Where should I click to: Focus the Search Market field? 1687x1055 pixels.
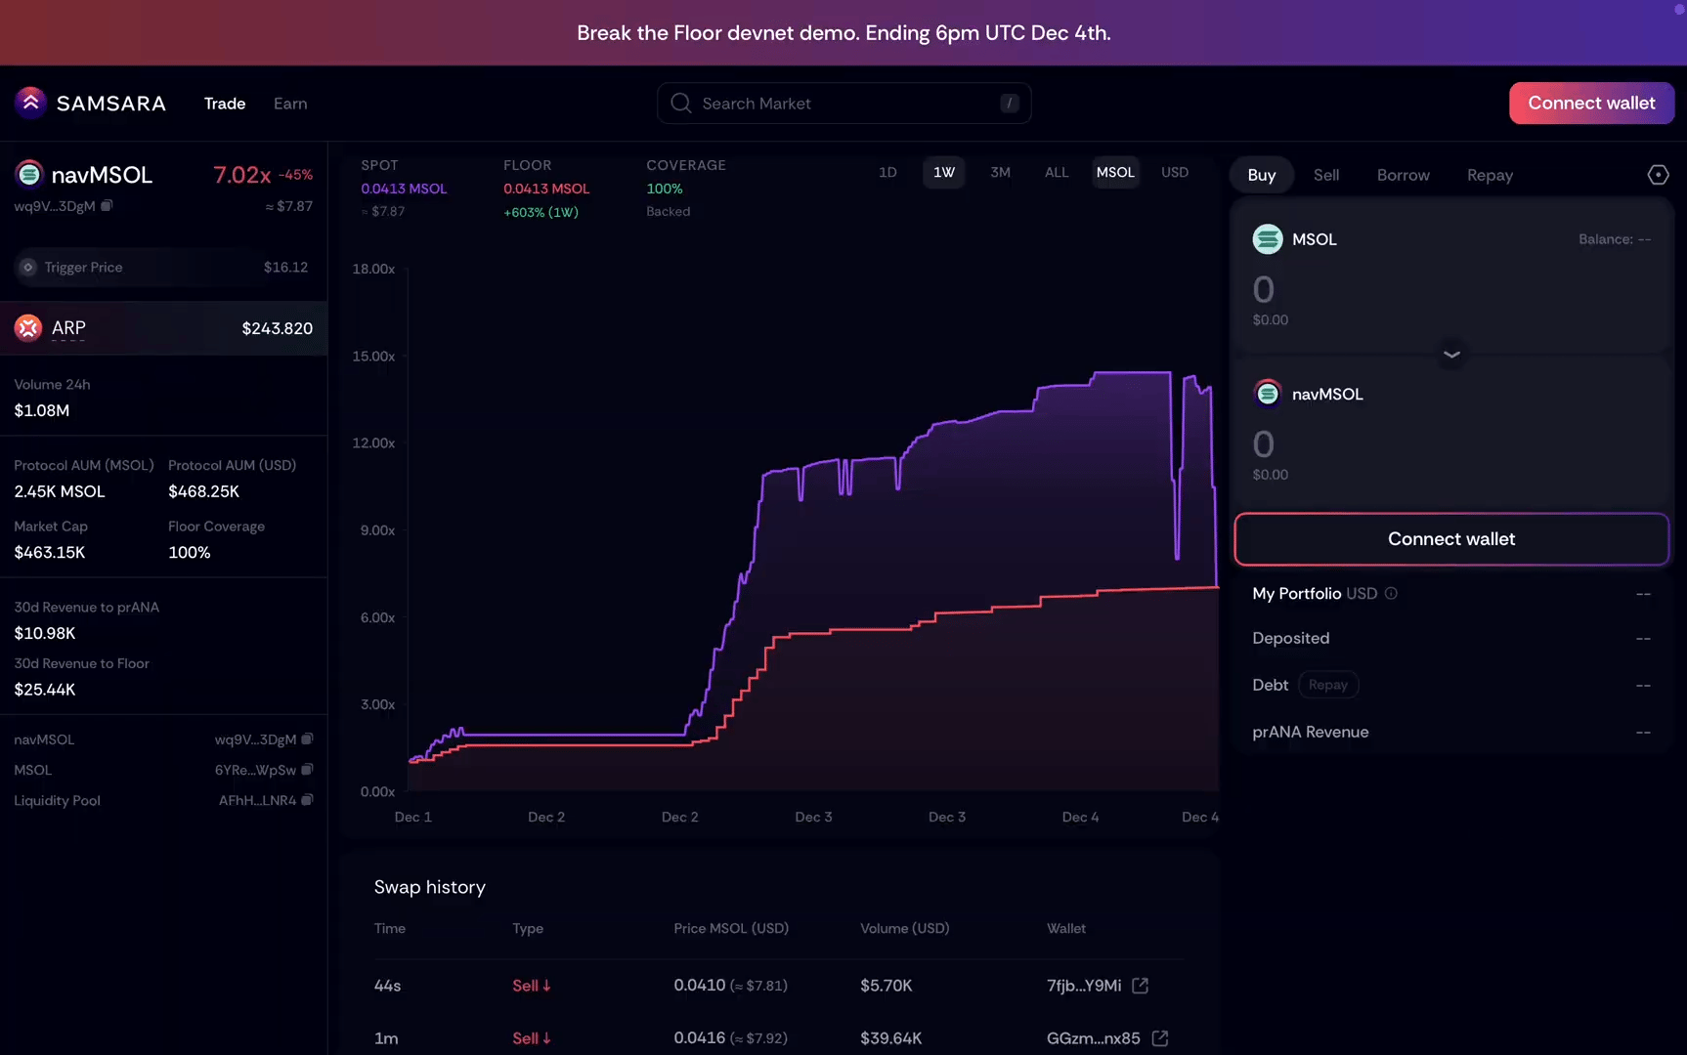[x=843, y=104]
